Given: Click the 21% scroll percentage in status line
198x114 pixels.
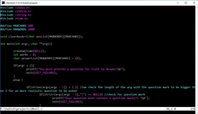Looking at the screenshot, I should click(193, 109).
